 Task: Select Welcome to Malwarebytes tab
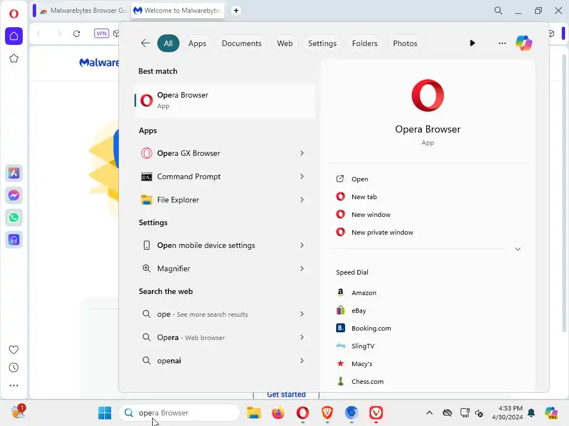177,11
